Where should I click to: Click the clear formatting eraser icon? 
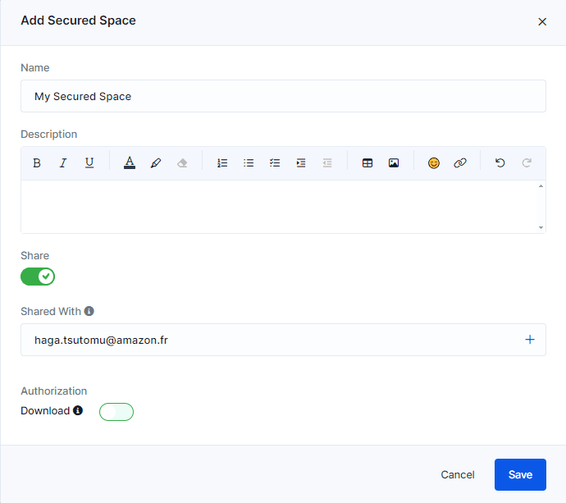click(182, 163)
